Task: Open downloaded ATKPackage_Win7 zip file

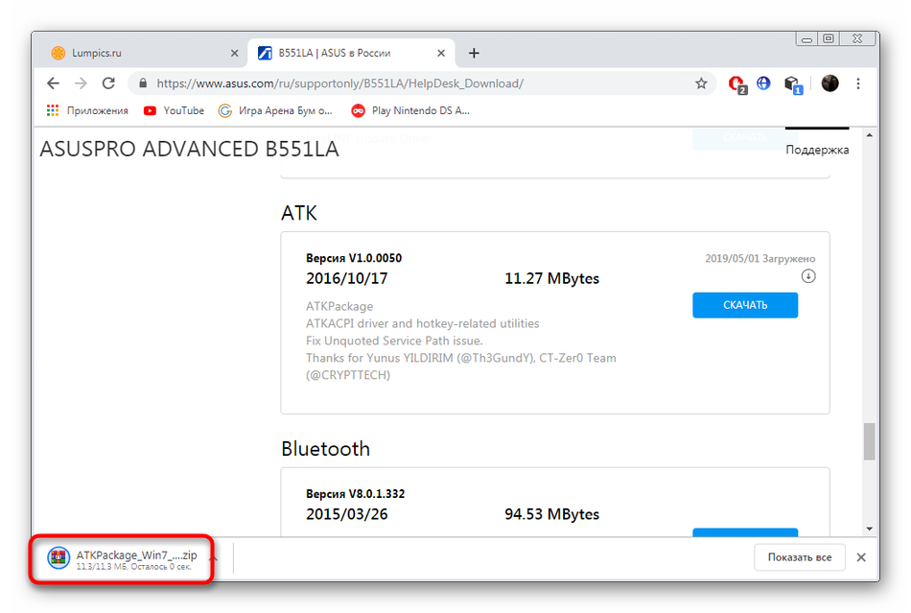Action: tap(125, 558)
